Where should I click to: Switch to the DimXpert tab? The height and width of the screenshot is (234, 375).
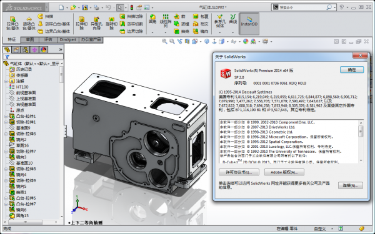click(68, 40)
